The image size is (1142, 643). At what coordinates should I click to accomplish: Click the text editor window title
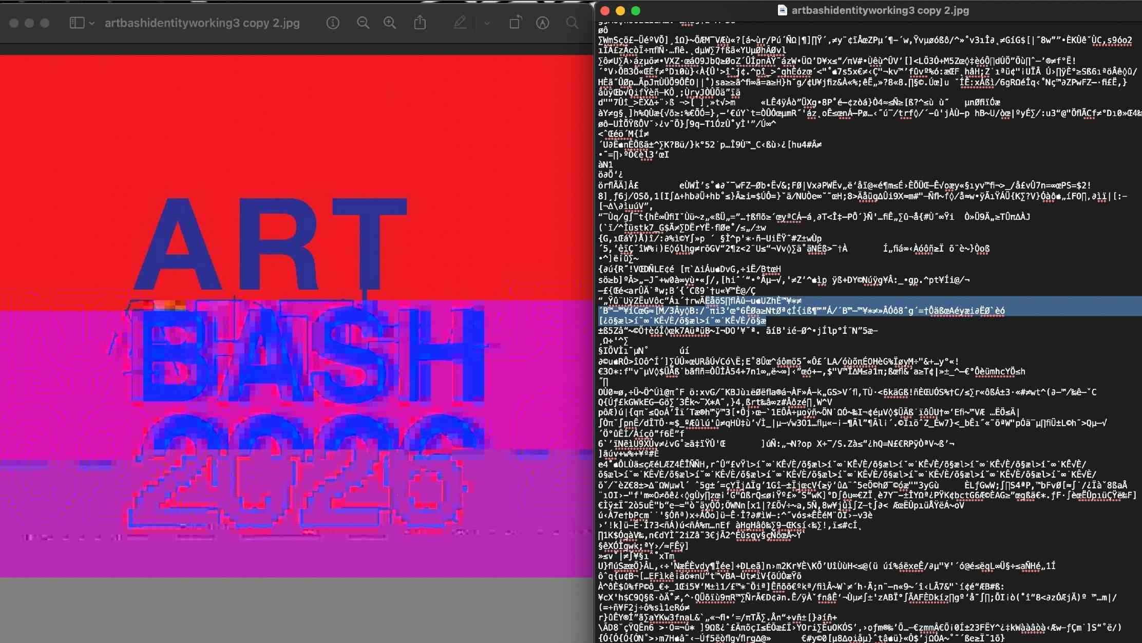tap(880, 10)
